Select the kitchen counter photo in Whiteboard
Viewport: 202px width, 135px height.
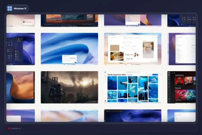pyautogui.click(x=117, y=56)
